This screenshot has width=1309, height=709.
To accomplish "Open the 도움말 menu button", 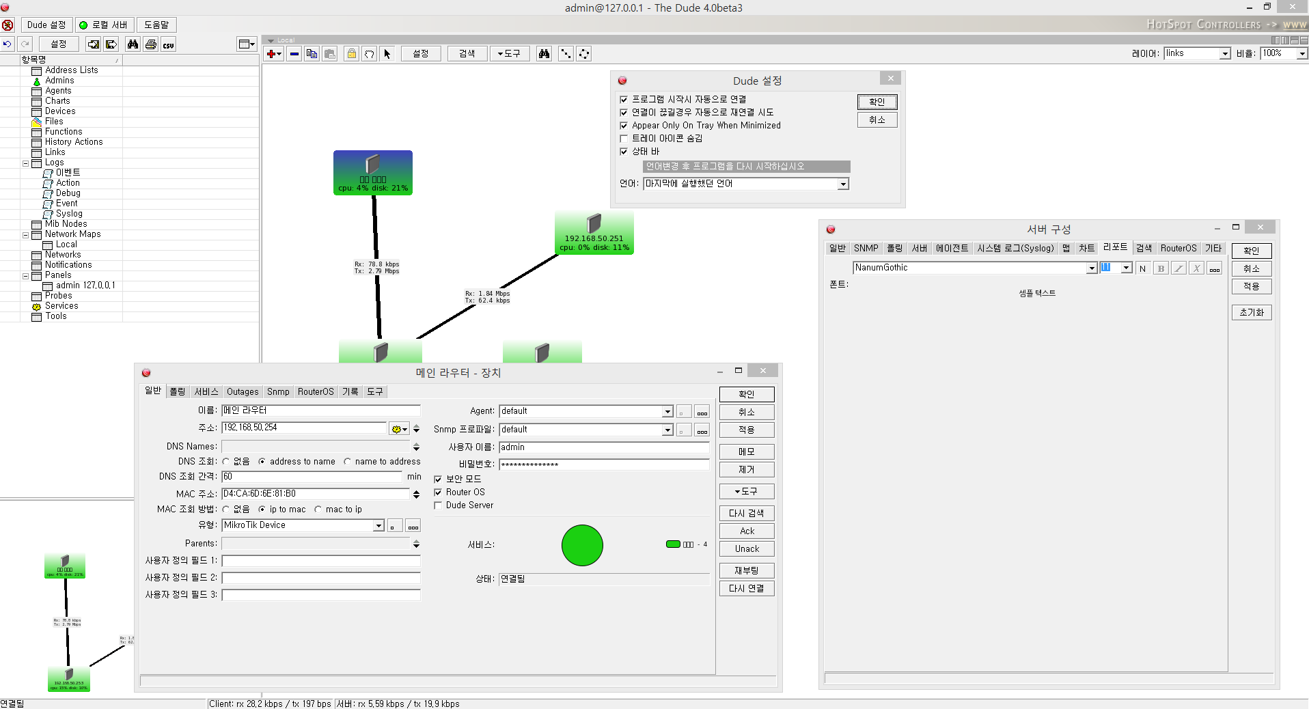I will coord(156,25).
